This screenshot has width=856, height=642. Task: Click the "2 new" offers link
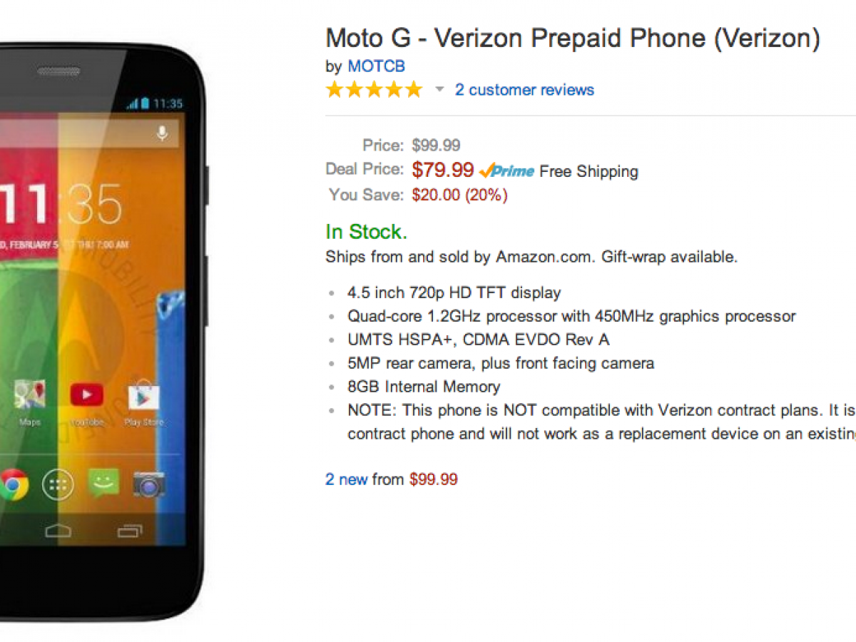[347, 479]
